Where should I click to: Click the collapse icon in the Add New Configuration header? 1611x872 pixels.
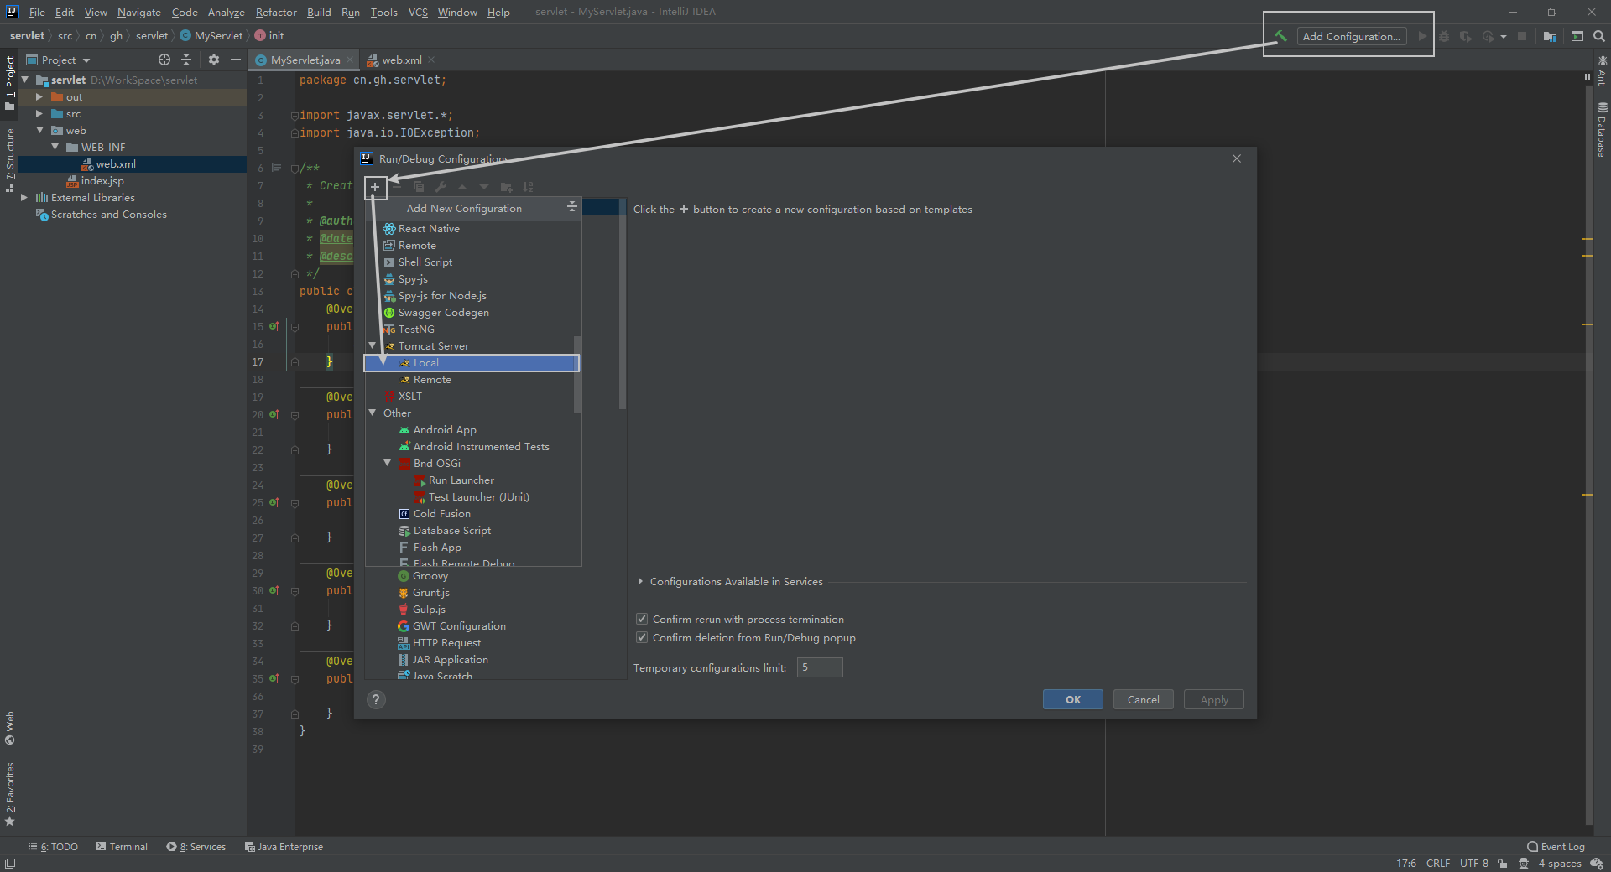click(572, 207)
